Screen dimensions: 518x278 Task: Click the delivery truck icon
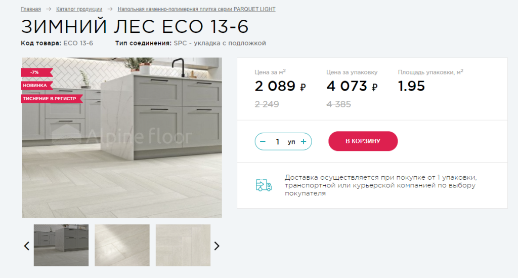click(264, 185)
